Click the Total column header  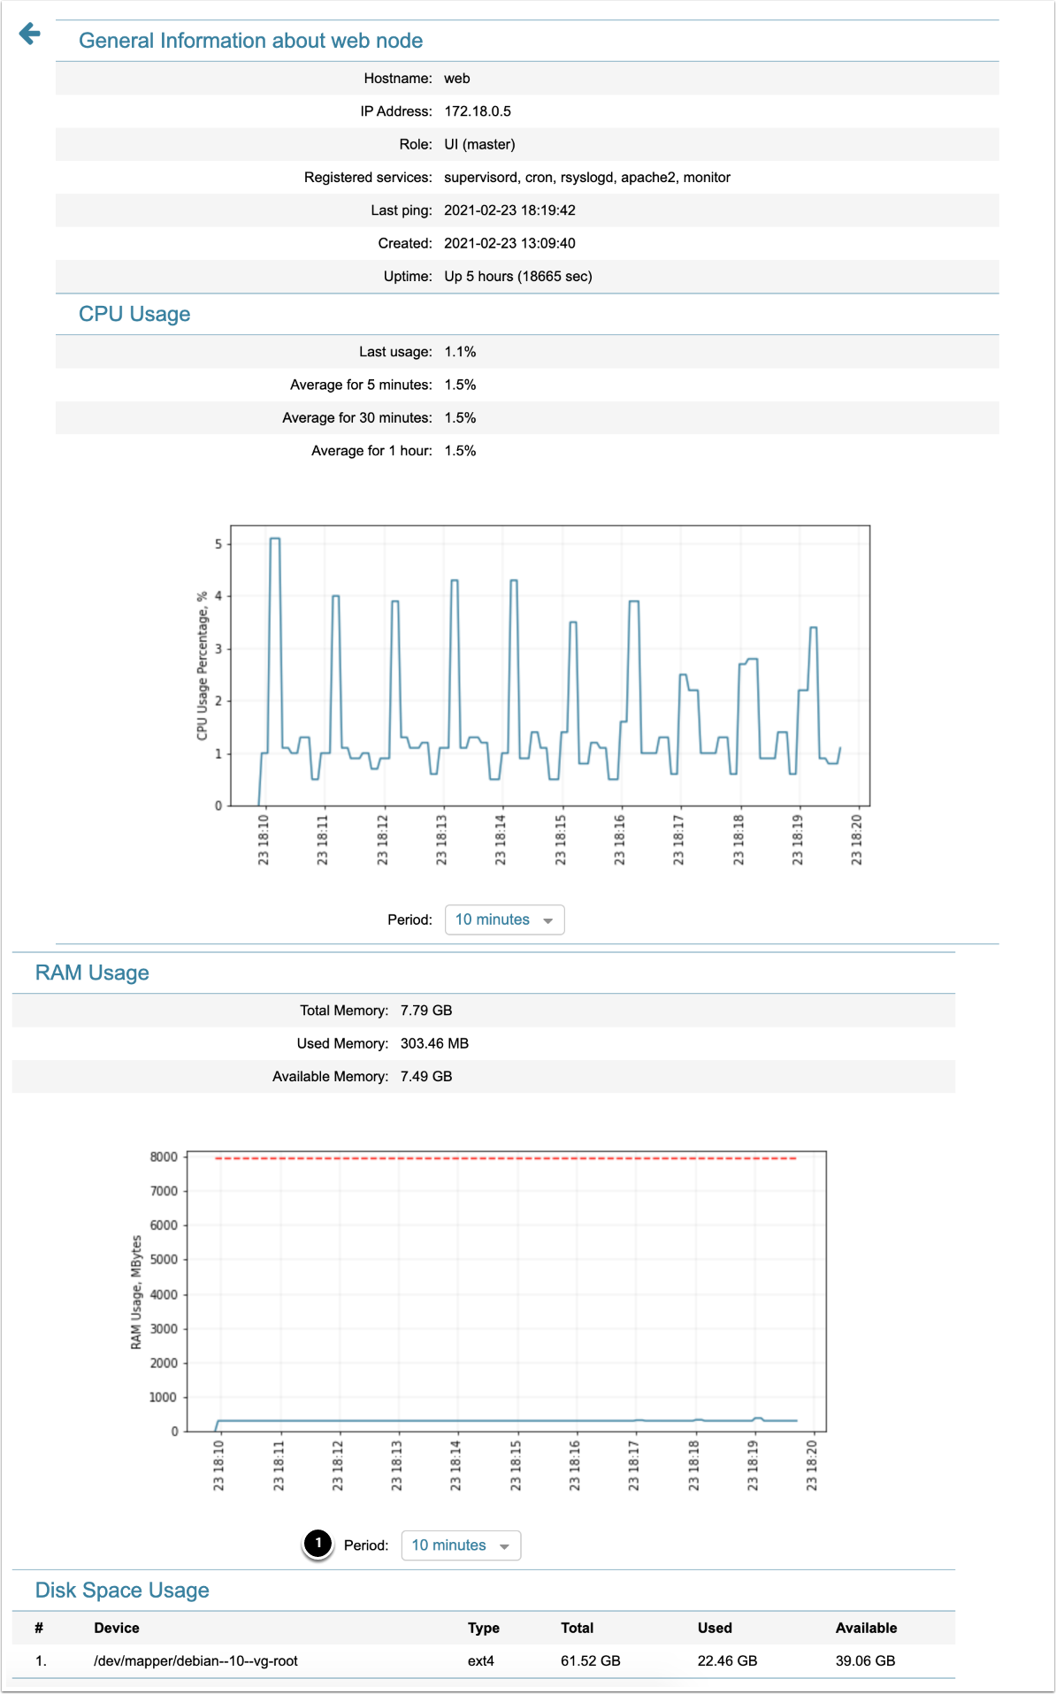[577, 1628]
